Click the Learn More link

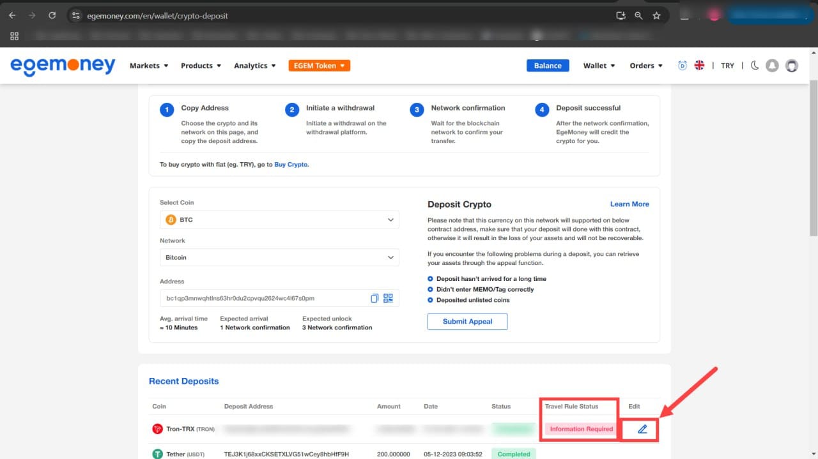pos(629,204)
